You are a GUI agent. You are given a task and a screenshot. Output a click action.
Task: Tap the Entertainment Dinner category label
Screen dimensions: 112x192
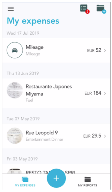(44, 139)
